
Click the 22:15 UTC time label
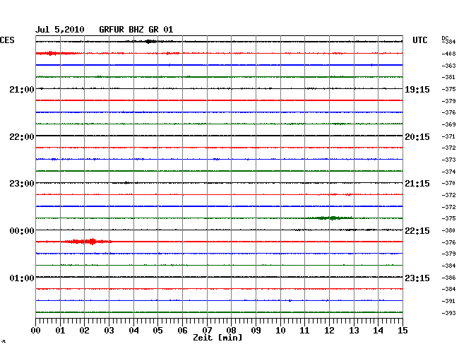(x=417, y=231)
